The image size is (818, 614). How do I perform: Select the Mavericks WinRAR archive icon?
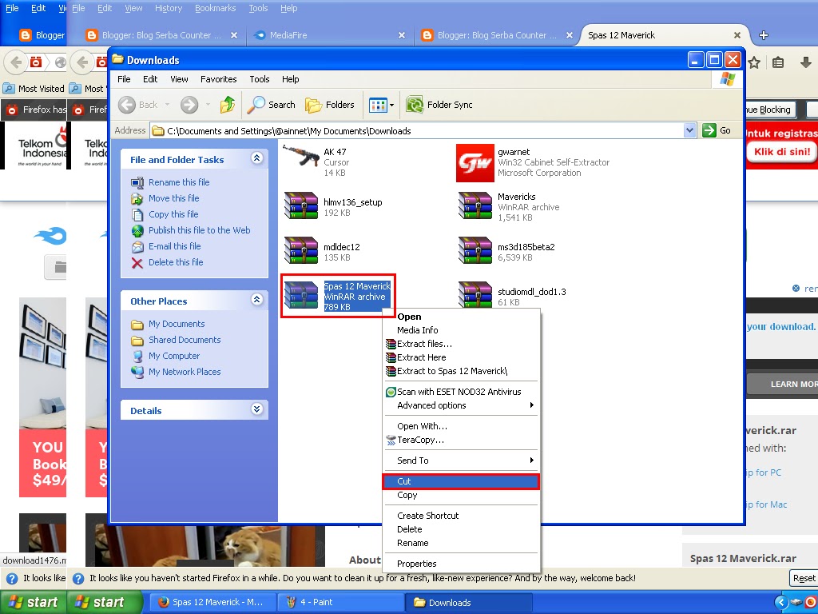[x=475, y=205]
